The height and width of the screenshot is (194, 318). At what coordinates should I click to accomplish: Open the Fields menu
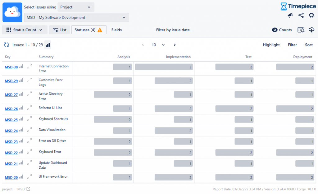tap(116, 30)
